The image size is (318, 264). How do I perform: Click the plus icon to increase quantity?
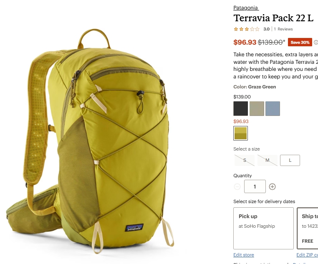(272, 186)
